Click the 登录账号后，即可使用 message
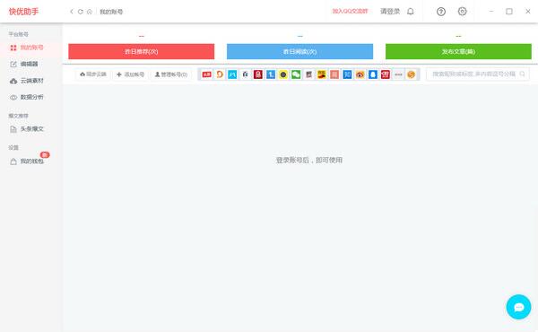Viewport: 538px width, 332px height. pyautogui.click(x=309, y=160)
